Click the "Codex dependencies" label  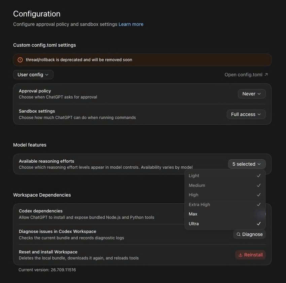tap(41, 211)
